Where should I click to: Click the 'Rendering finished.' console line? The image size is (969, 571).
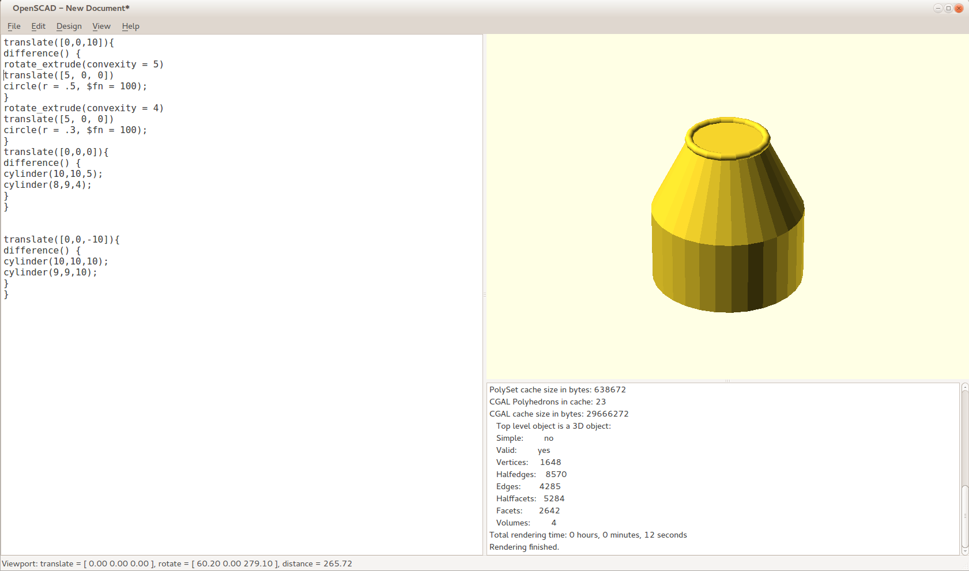pyautogui.click(x=524, y=547)
